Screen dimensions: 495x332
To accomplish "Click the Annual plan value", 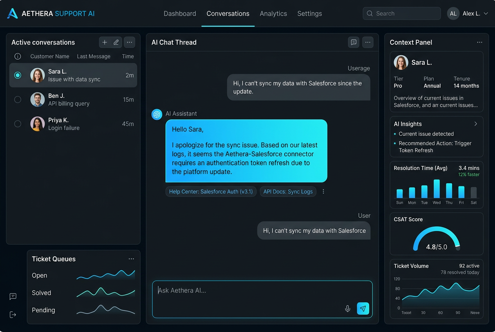I will tap(432, 86).
